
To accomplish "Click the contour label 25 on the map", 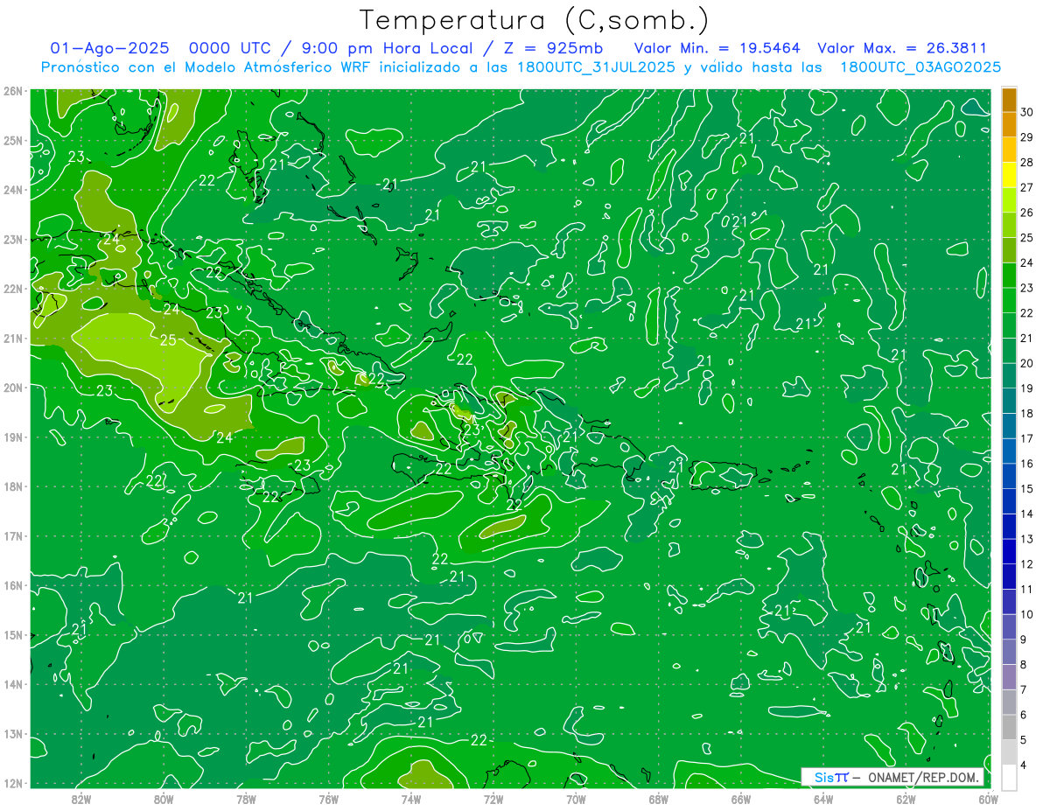I will click(168, 340).
